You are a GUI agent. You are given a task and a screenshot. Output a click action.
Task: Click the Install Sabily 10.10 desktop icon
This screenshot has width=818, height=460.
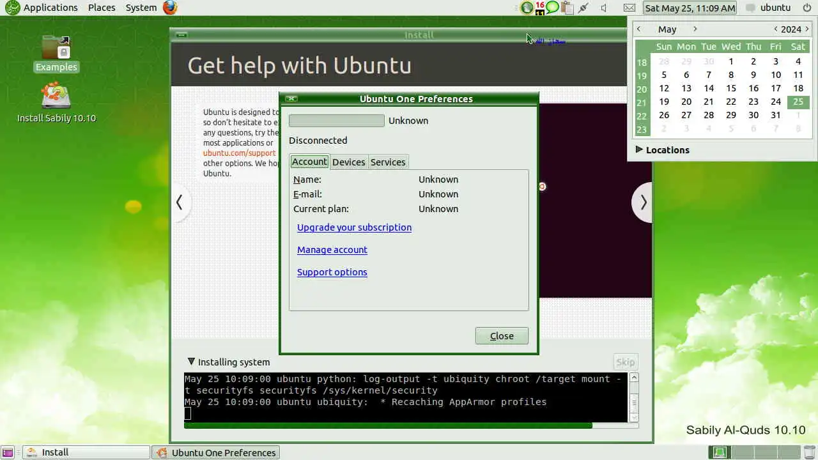(x=56, y=103)
